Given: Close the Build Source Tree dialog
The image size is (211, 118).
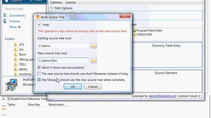Looking at the screenshot, I should (x=125, y=16).
